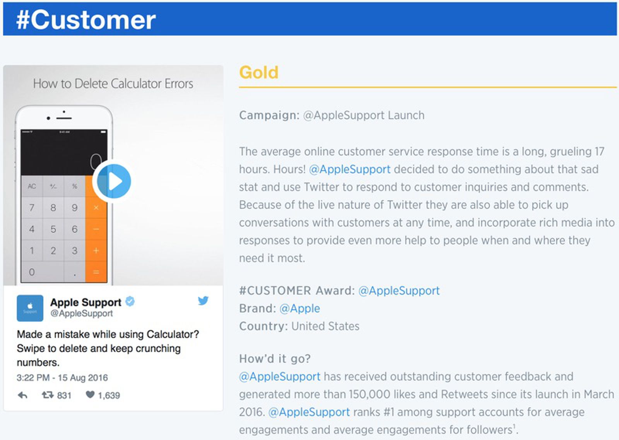Viewport: 619px width, 440px height.
Task: Open the Apple Support profile avatar
Action: pyautogui.click(x=30, y=308)
